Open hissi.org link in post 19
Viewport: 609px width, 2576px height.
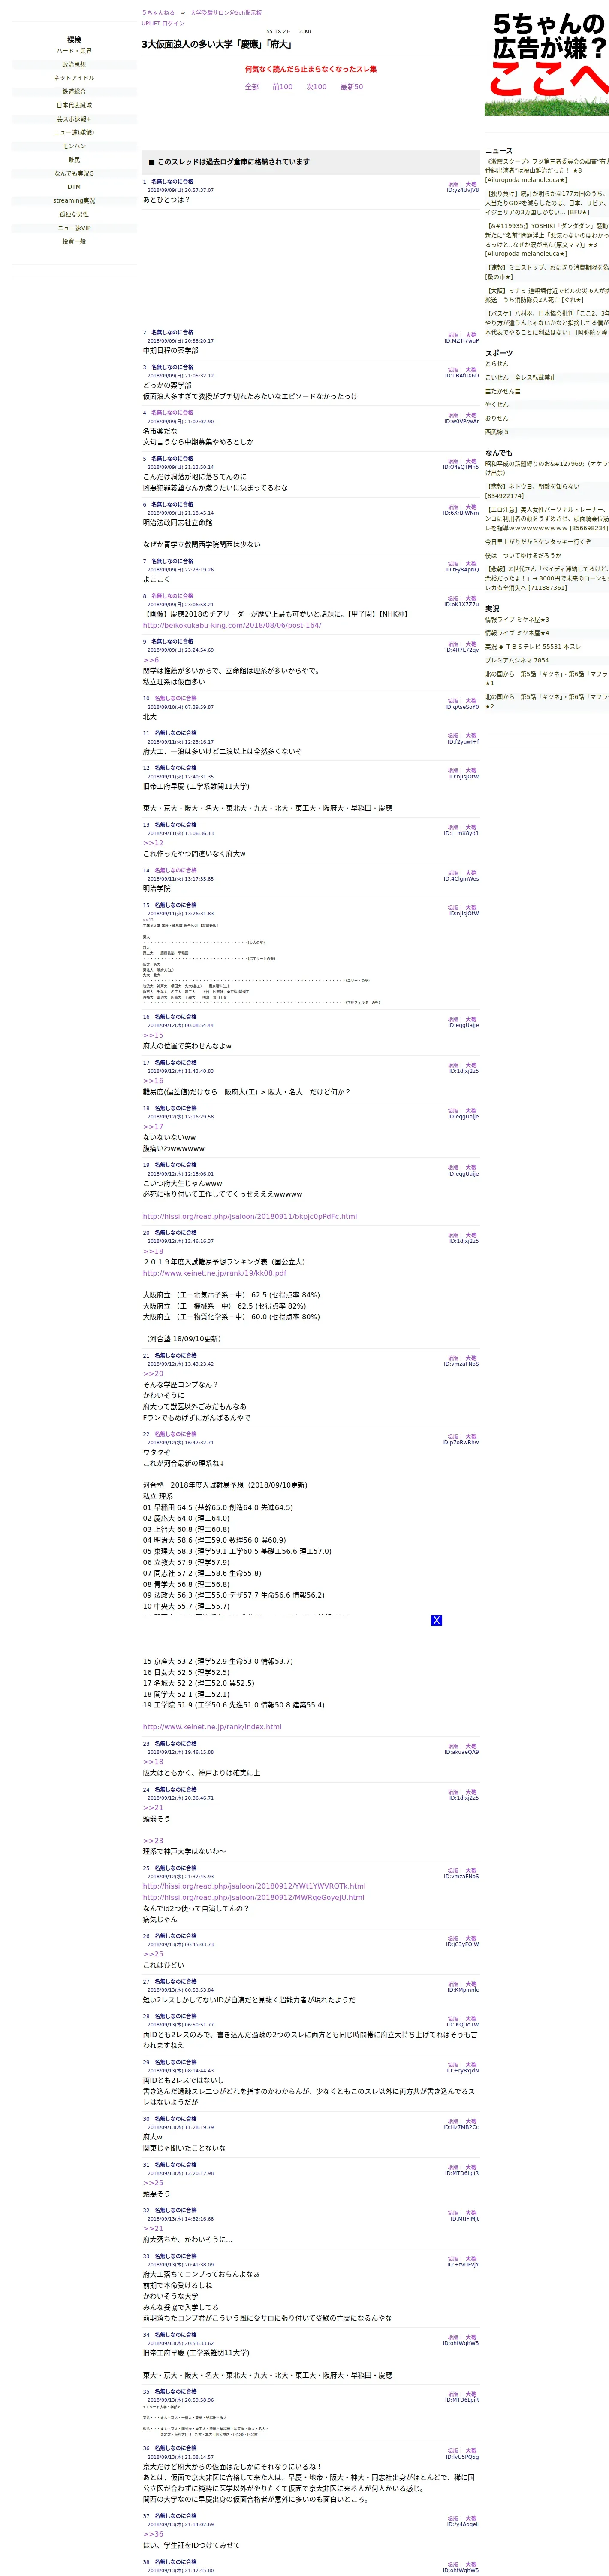tap(250, 1217)
